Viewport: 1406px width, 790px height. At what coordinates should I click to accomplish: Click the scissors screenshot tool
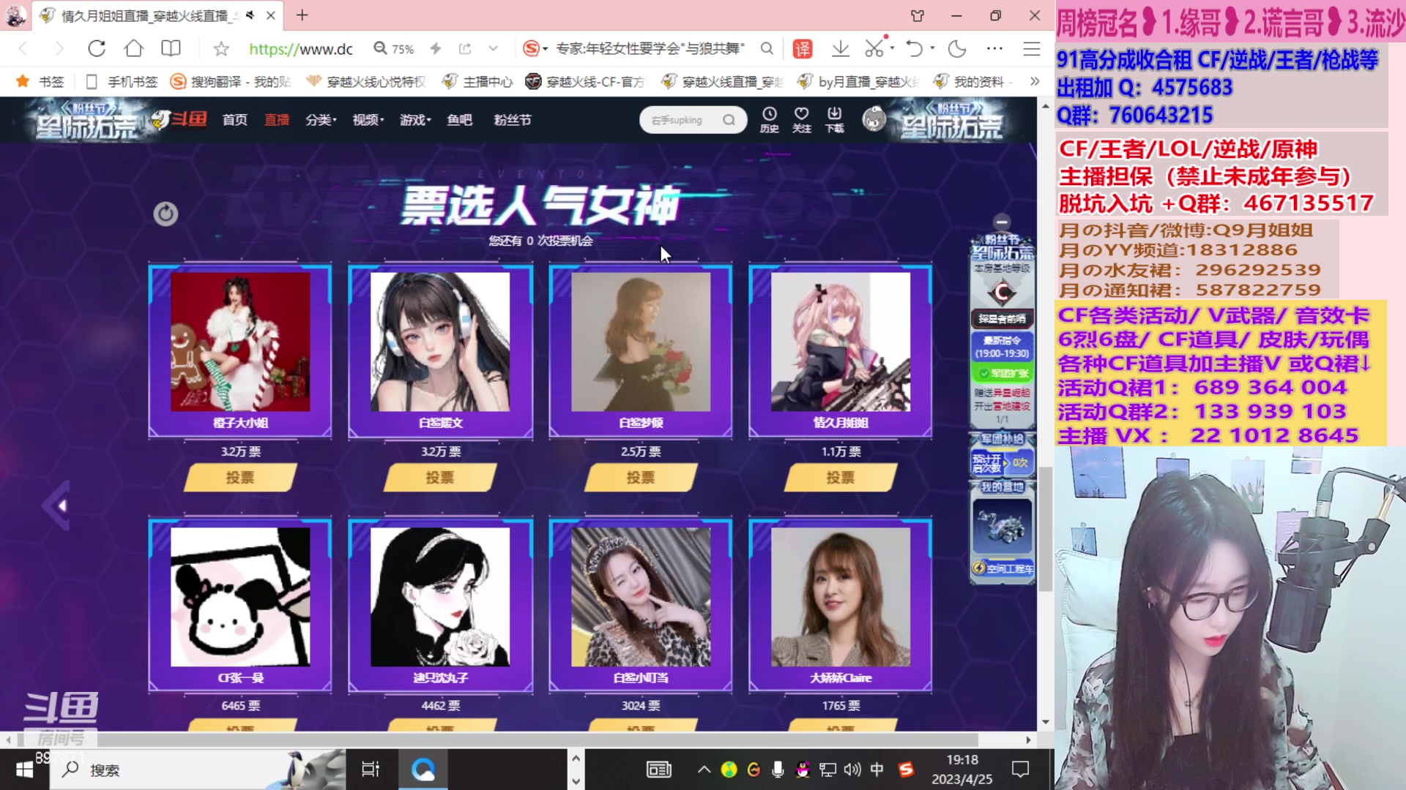(x=874, y=49)
